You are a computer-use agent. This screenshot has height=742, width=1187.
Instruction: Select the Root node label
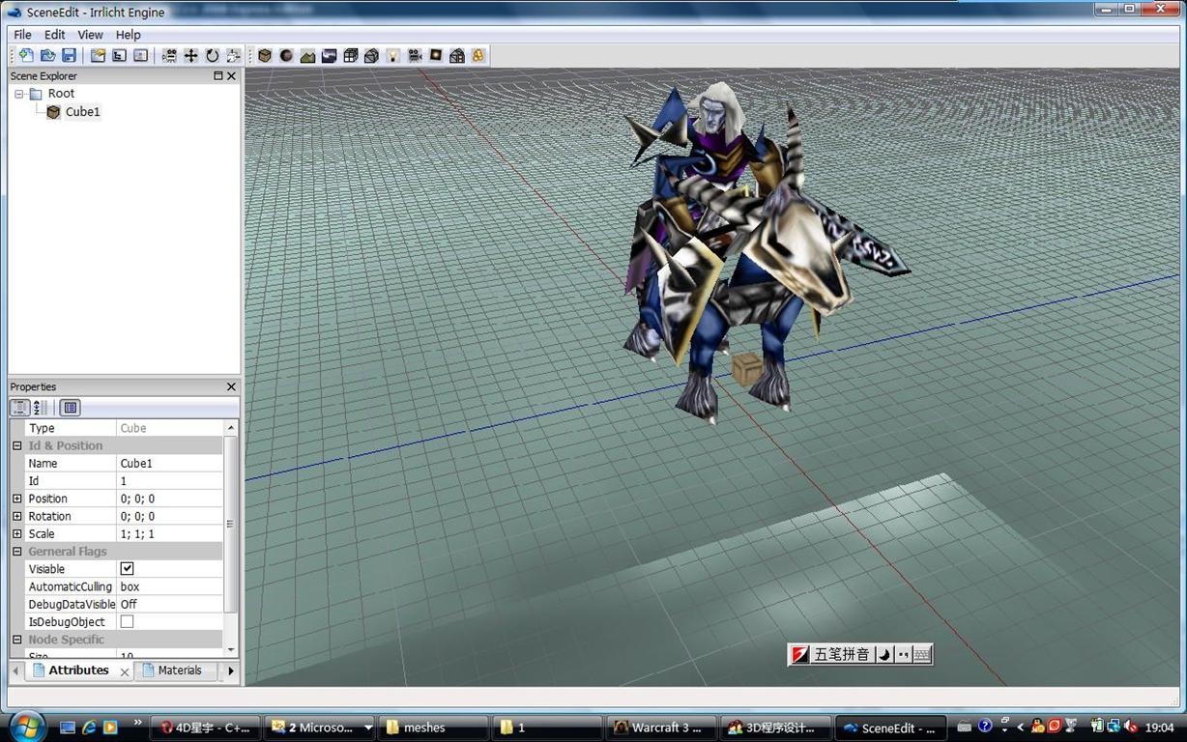[x=61, y=94]
